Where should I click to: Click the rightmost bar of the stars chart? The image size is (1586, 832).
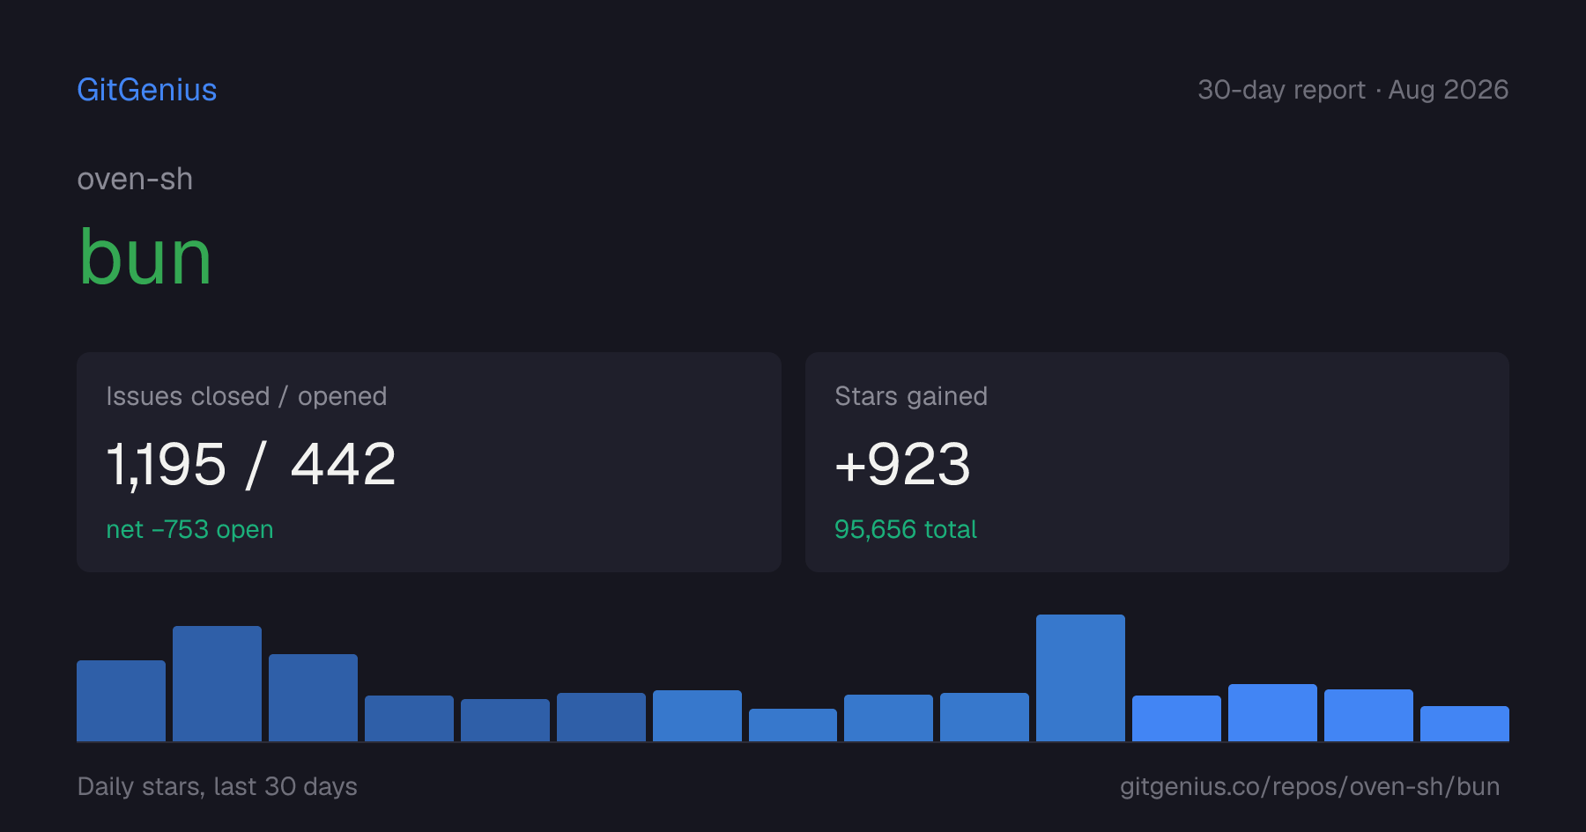point(1464,724)
